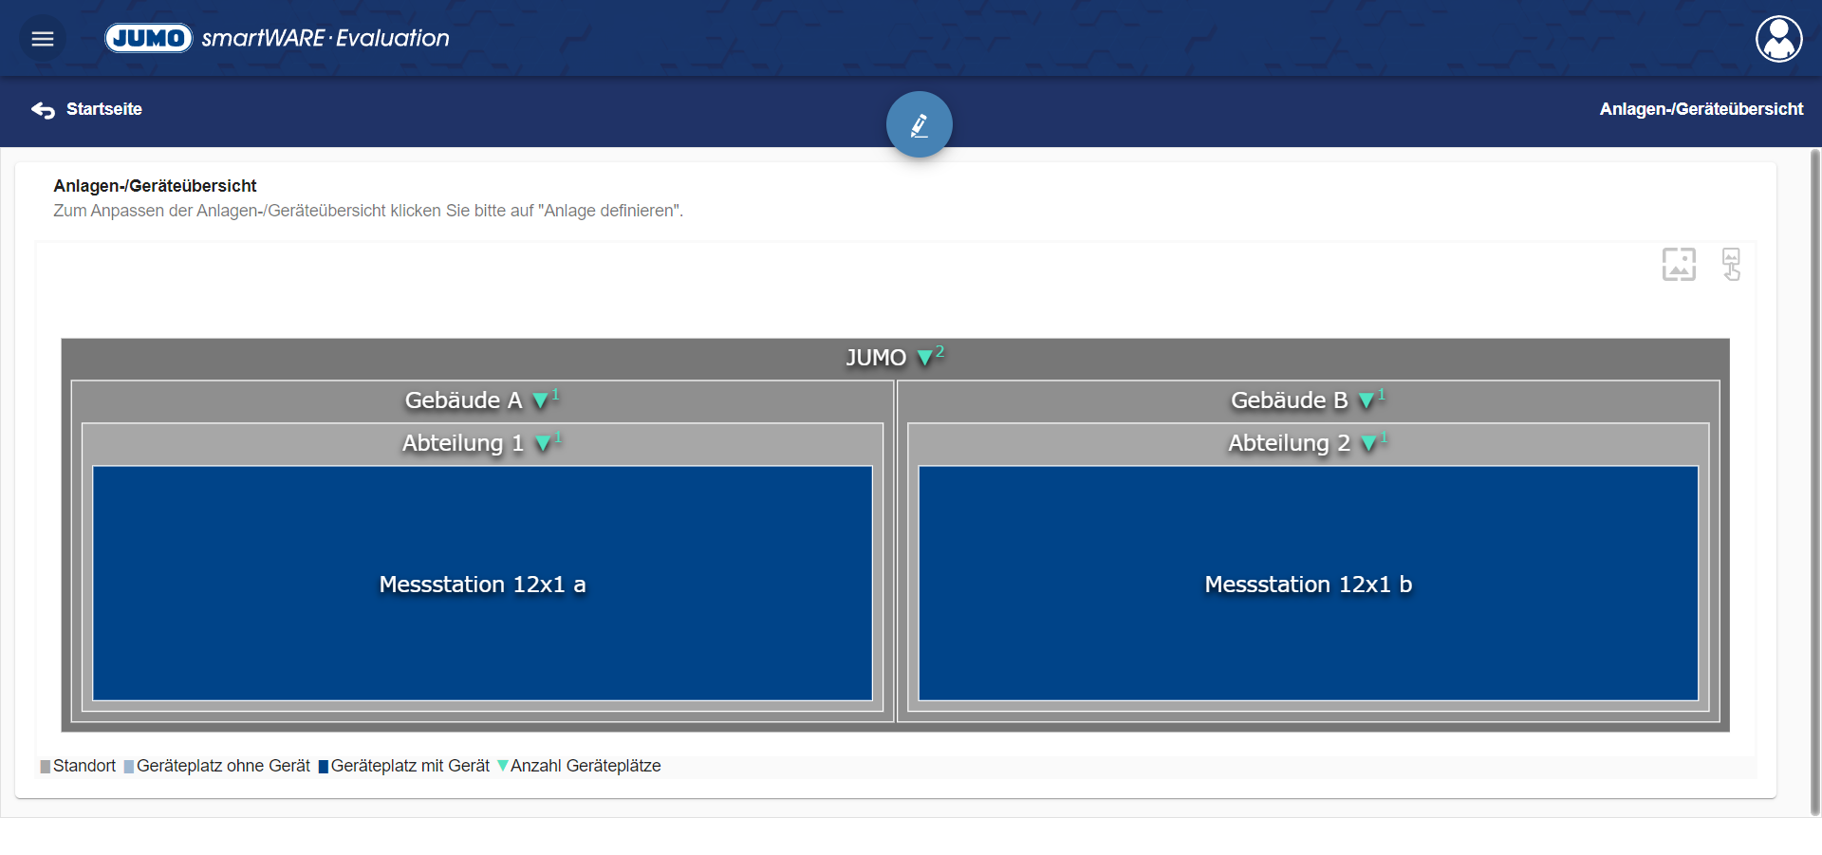Click the back arrow beside Startseite
1822x855 pixels.
pos(43,110)
